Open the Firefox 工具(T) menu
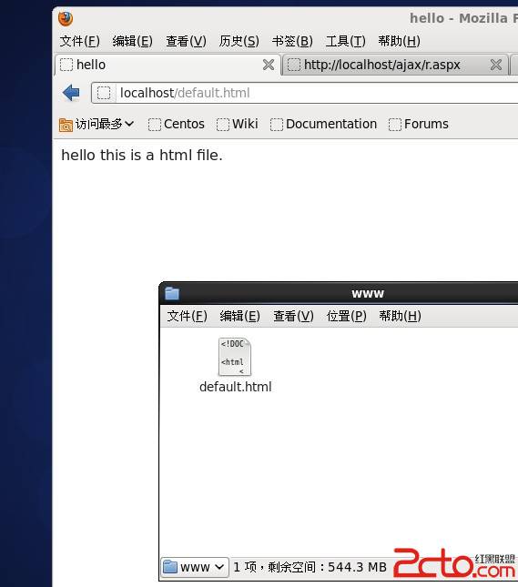Image resolution: width=518 pixels, height=587 pixels. coord(345,41)
